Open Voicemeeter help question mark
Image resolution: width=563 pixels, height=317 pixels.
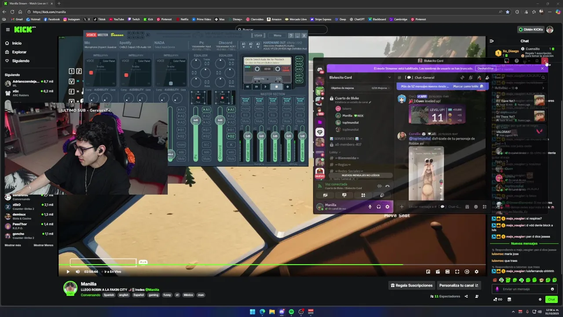point(291,36)
